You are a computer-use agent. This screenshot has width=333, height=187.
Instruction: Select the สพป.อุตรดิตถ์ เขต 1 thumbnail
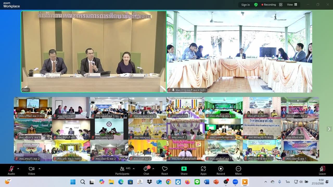tap(224, 151)
